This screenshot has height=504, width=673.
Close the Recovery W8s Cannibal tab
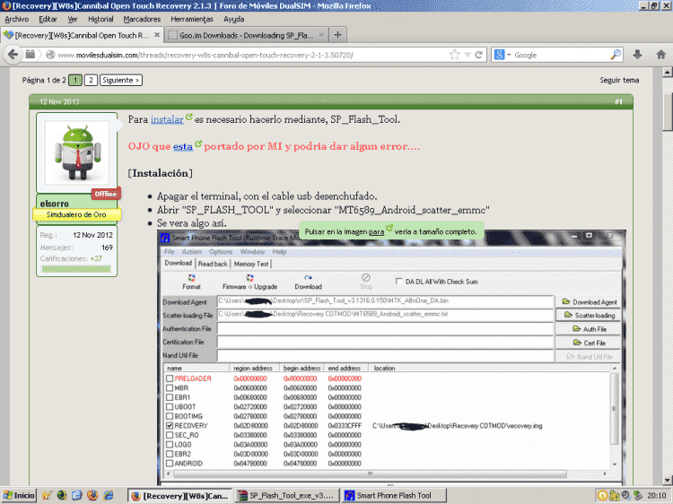157,35
